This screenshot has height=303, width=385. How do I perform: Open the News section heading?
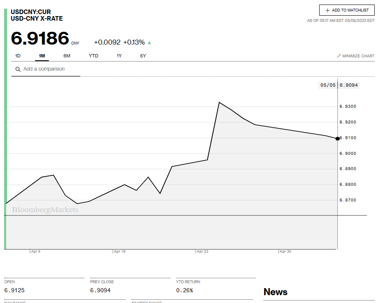tap(275, 292)
